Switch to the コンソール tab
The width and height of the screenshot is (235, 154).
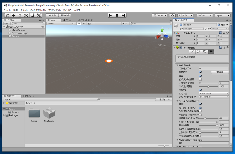(29, 96)
